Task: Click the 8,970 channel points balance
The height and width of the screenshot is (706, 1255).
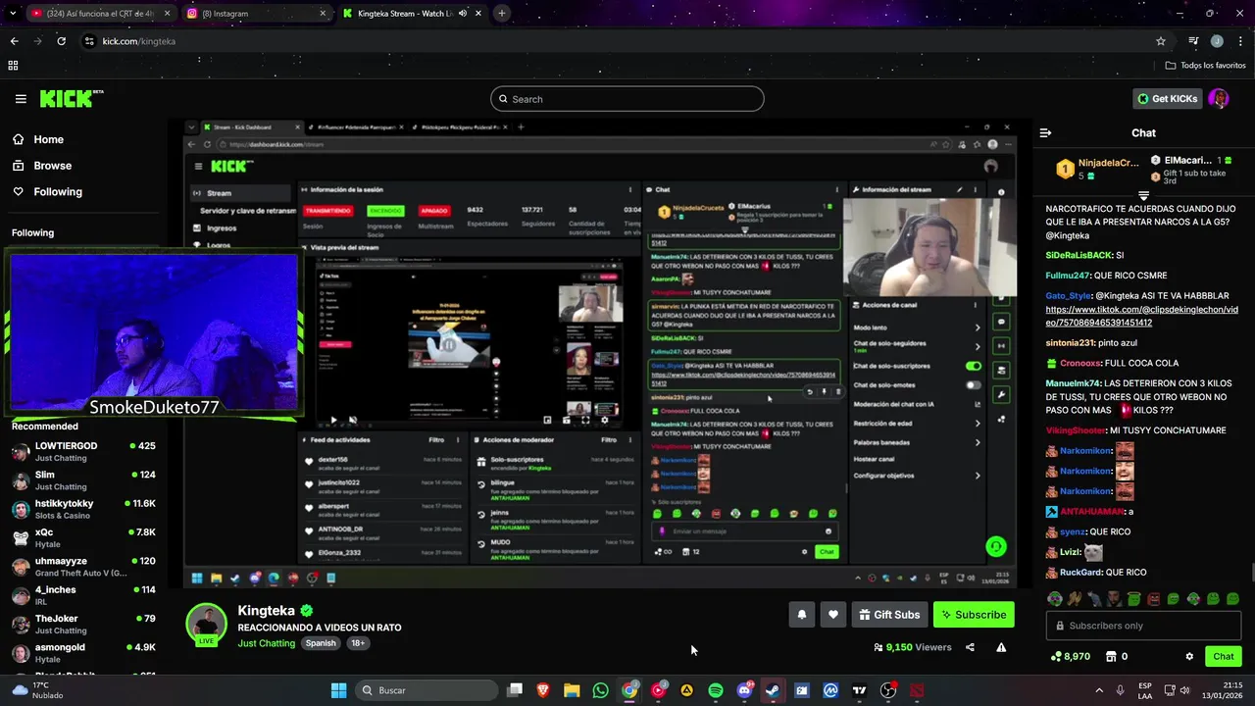Action: point(1070,656)
